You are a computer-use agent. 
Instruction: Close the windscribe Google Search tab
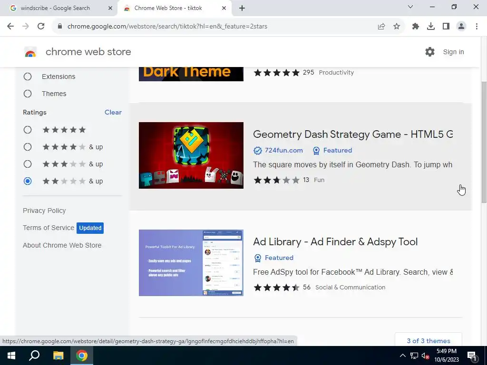110,8
